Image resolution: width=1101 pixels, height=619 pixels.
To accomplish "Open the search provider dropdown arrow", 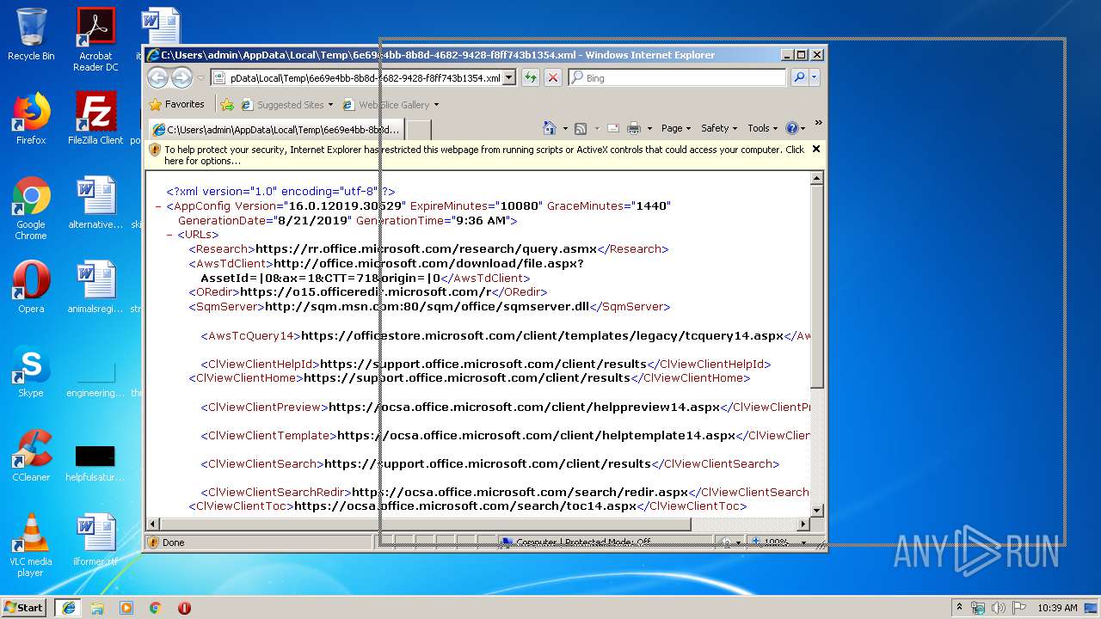I will click(x=814, y=78).
